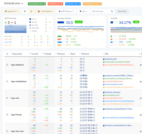Select lego sets keyword checkbox
Screen dimensions: 142x134
(x=7, y=98)
